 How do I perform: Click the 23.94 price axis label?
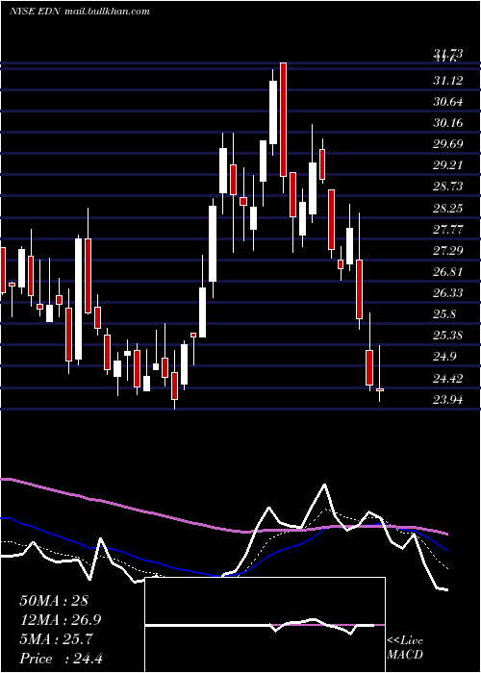(x=448, y=400)
